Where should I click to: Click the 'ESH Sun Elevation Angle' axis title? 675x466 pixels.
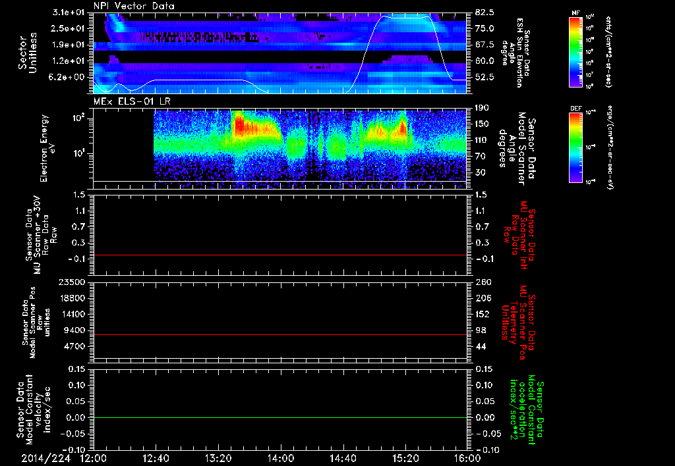[515, 53]
